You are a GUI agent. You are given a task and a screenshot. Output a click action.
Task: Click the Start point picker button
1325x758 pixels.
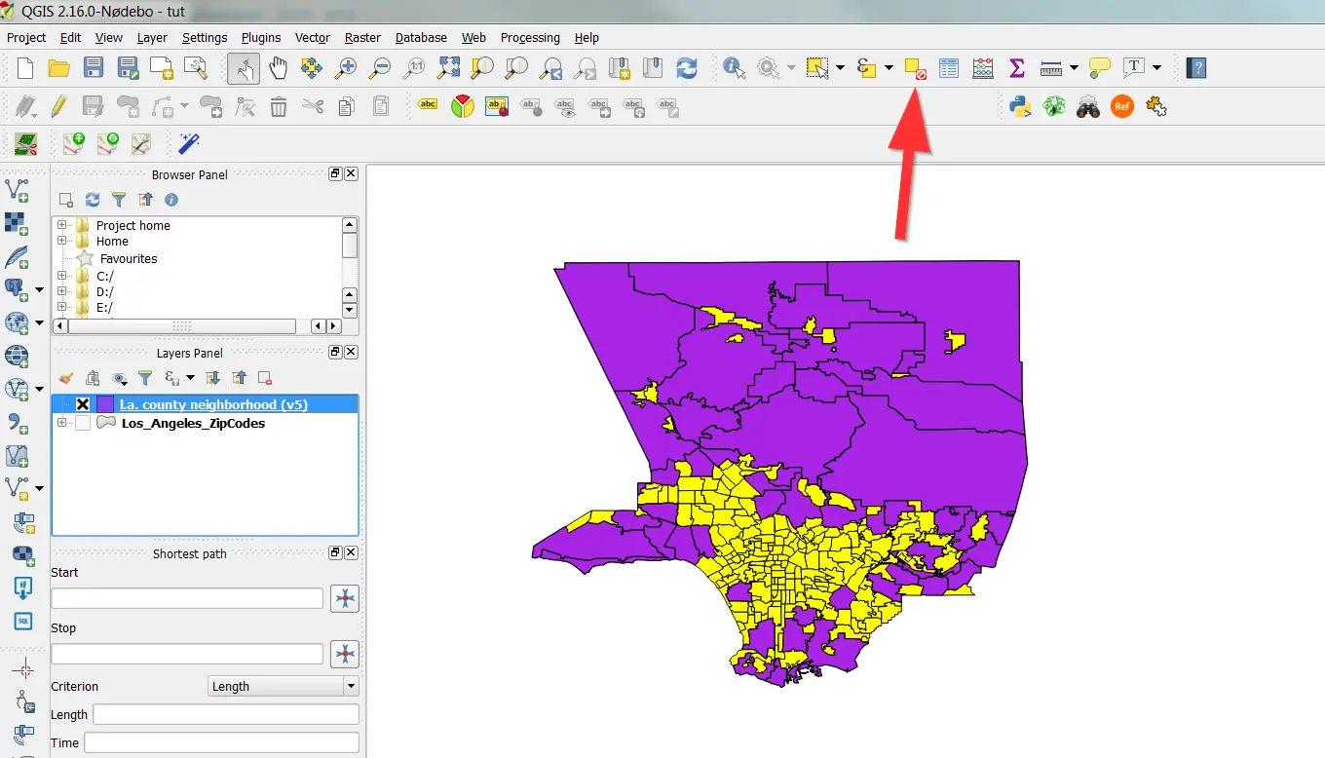345,598
